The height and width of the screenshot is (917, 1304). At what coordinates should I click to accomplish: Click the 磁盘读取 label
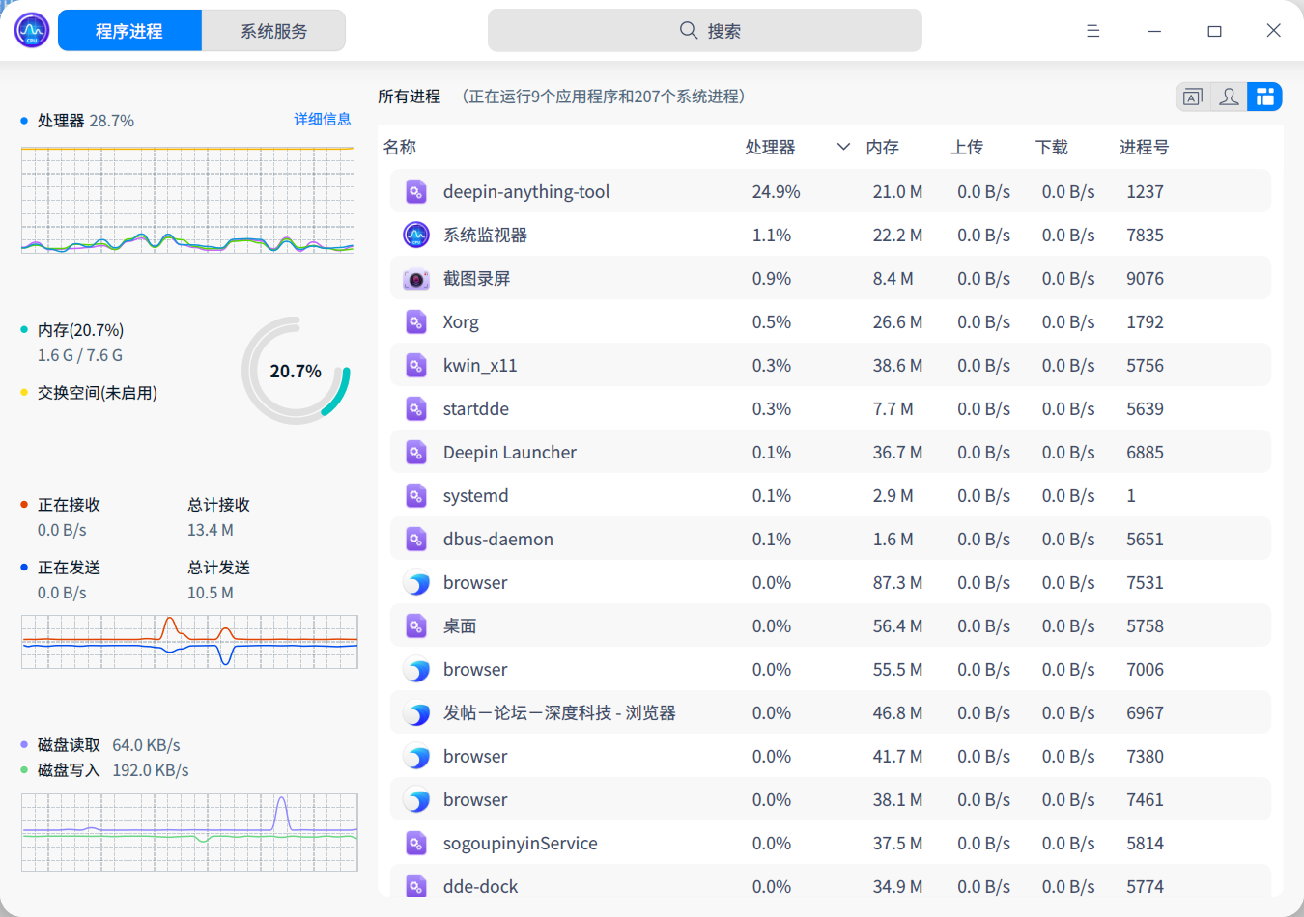point(69,745)
